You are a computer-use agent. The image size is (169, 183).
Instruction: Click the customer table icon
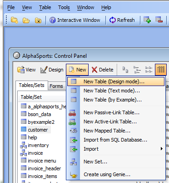[x=24, y=129]
